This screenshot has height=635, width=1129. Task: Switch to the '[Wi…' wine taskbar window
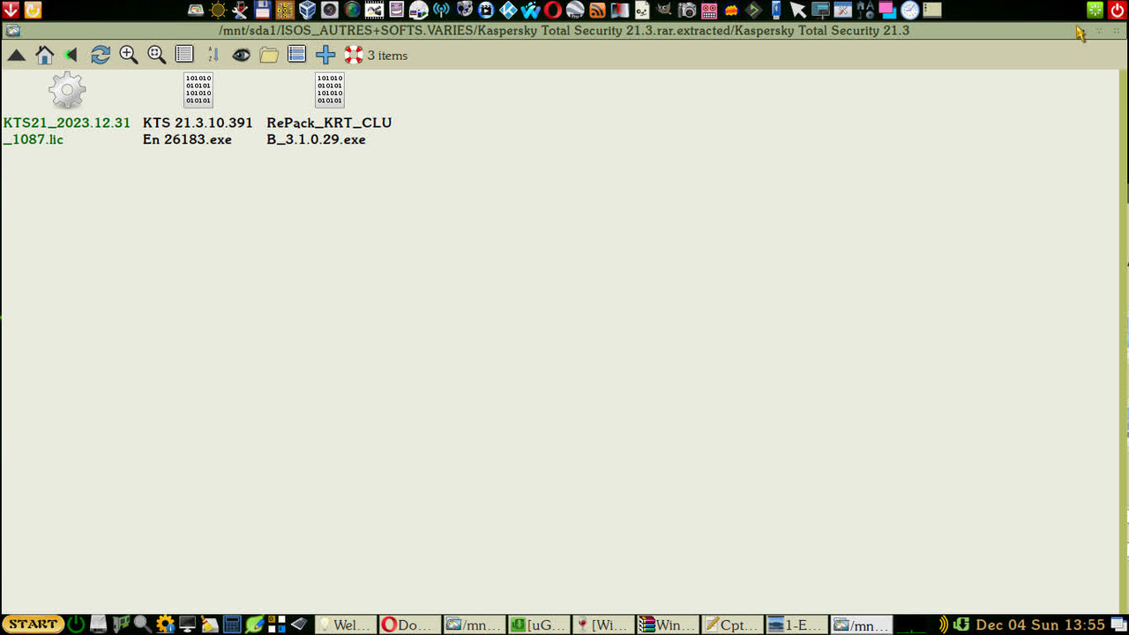tap(602, 624)
